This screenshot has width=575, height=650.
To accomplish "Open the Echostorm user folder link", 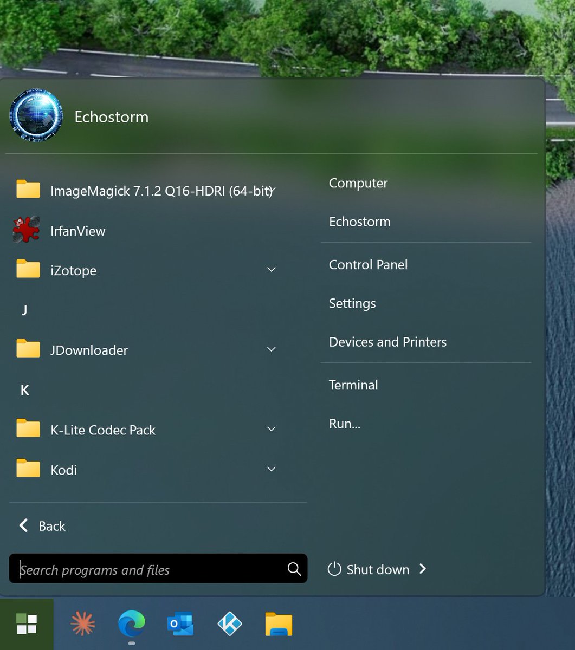I will 359,222.
